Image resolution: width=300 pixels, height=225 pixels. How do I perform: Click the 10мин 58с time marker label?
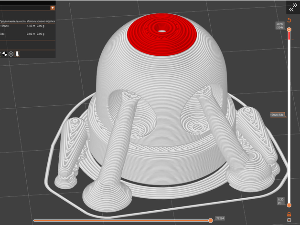pos(277,115)
